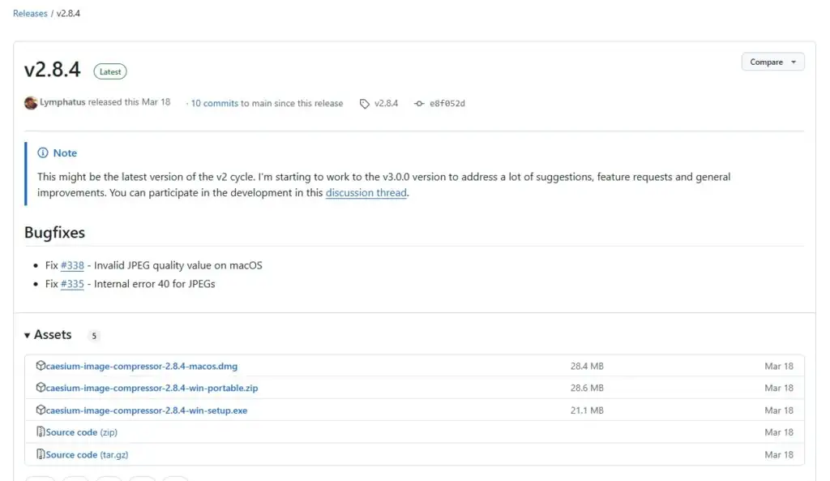Click the Note info circle icon

pyautogui.click(x=43, y=153)
